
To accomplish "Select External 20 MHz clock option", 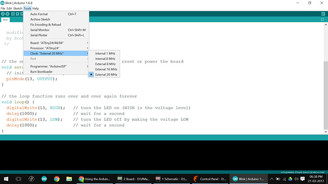I will [x=104, y=75].
